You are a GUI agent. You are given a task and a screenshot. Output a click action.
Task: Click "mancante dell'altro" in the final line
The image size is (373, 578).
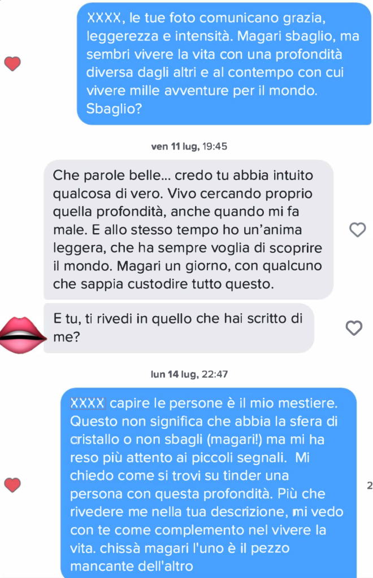[x=132, y=566]
